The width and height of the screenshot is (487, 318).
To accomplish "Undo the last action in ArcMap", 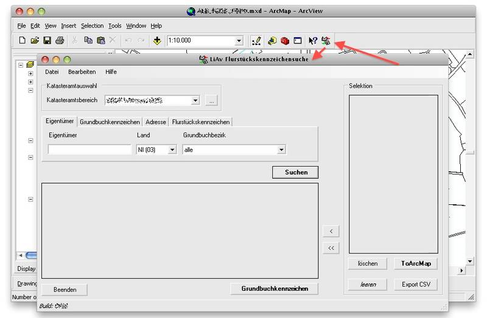I will click(x=128, y=40).
